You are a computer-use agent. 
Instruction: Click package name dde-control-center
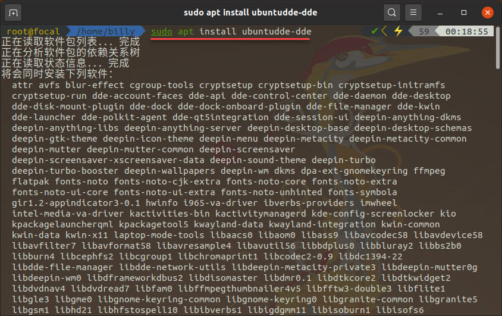click(280, 96)
